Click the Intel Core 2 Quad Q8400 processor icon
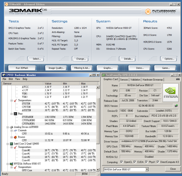 click(11, 144)
